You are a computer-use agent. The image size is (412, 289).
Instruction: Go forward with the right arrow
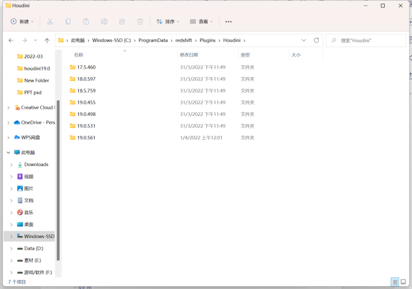tap(24, 41)
